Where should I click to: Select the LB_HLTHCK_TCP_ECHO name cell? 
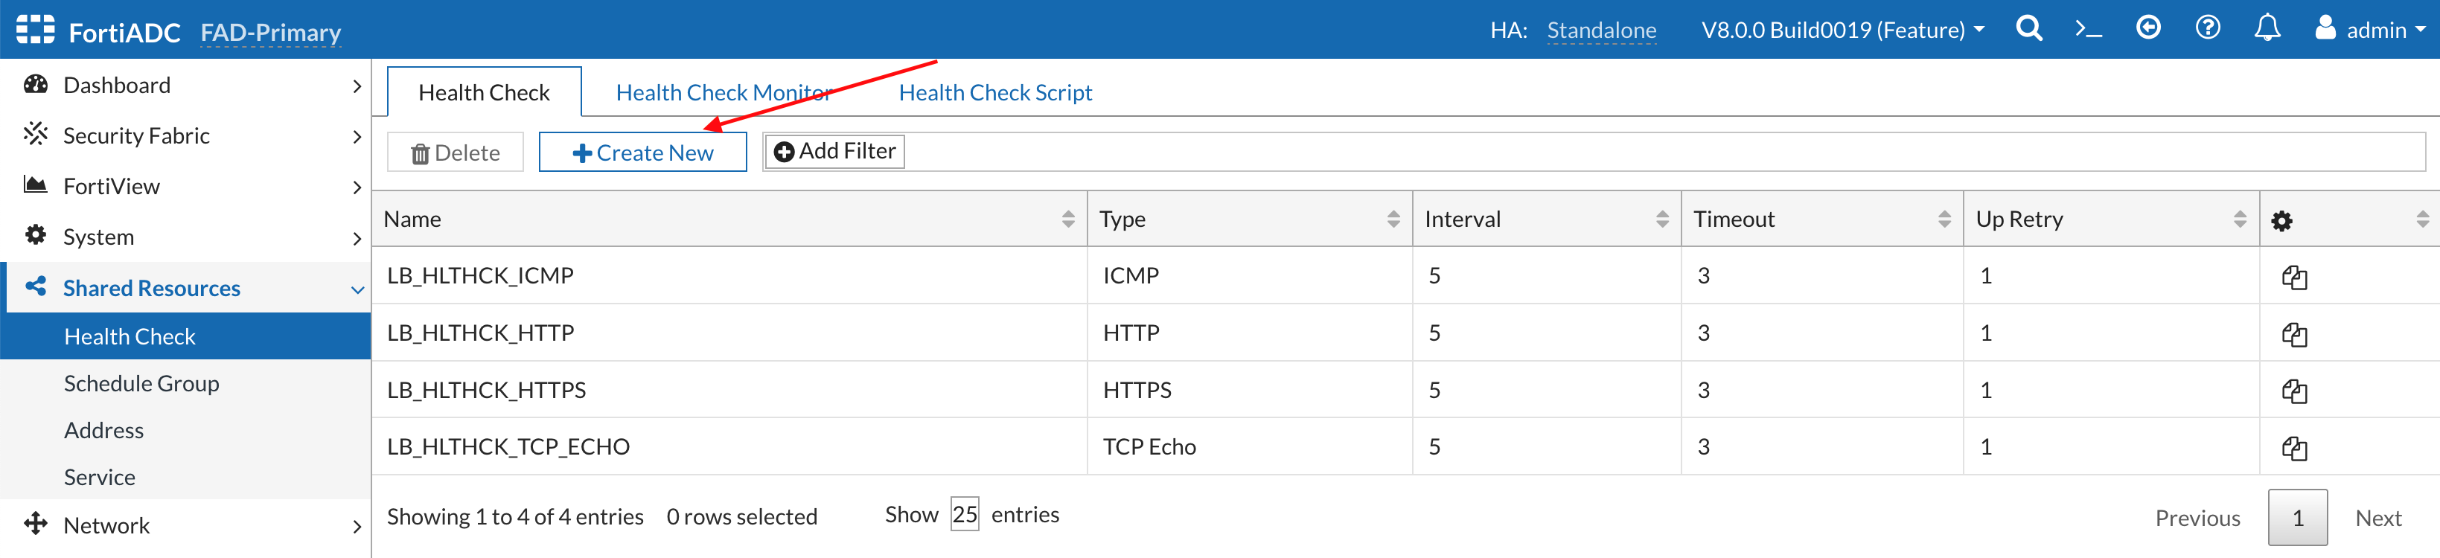(729, 446)
